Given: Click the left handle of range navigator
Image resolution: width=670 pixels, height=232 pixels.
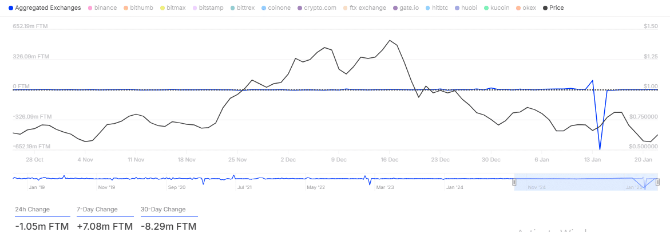Looking at the screenshot, I should pos(514,182).
